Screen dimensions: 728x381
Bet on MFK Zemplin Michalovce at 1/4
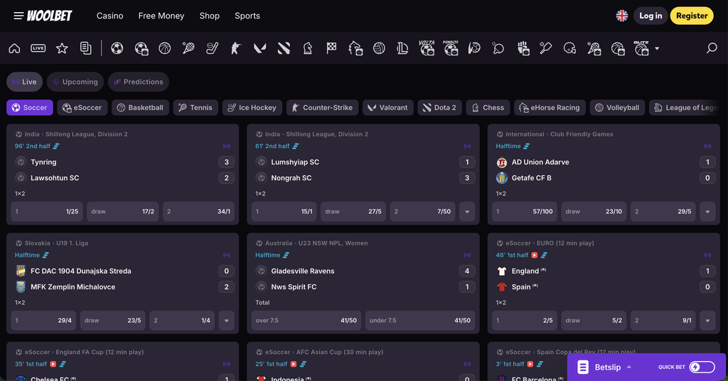[x=182, y=320]
